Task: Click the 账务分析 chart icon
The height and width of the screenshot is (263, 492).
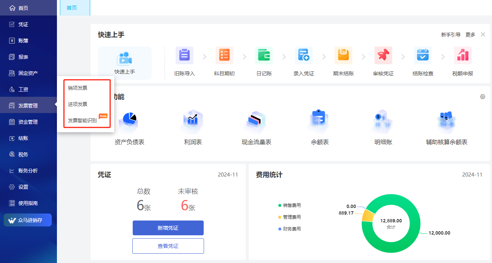Action: [12, 171]
